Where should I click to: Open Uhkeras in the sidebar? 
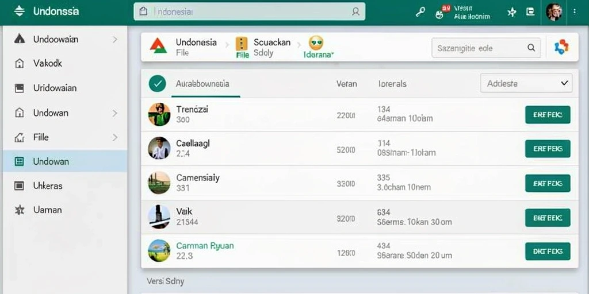64,185
